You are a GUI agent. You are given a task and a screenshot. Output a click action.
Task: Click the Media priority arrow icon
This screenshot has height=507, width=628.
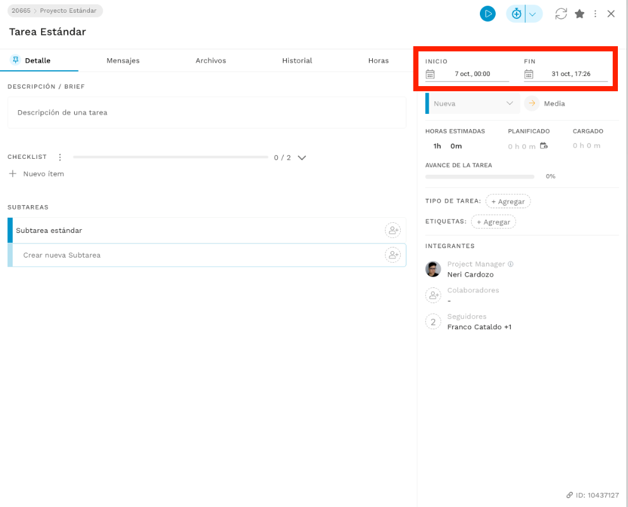click(x=532, y=103)
